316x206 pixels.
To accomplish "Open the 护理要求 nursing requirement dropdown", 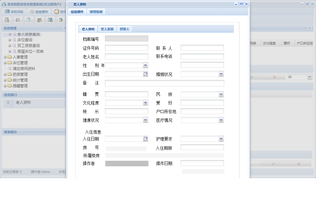I will (x=221, y=139).
